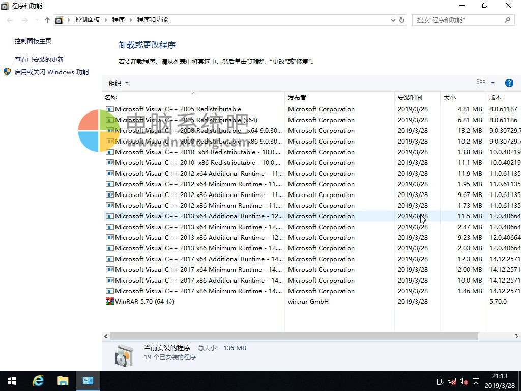
Task: Select Visual C++ 2005 Redistributable (x64) entry
Action: [x=312, y=120]
